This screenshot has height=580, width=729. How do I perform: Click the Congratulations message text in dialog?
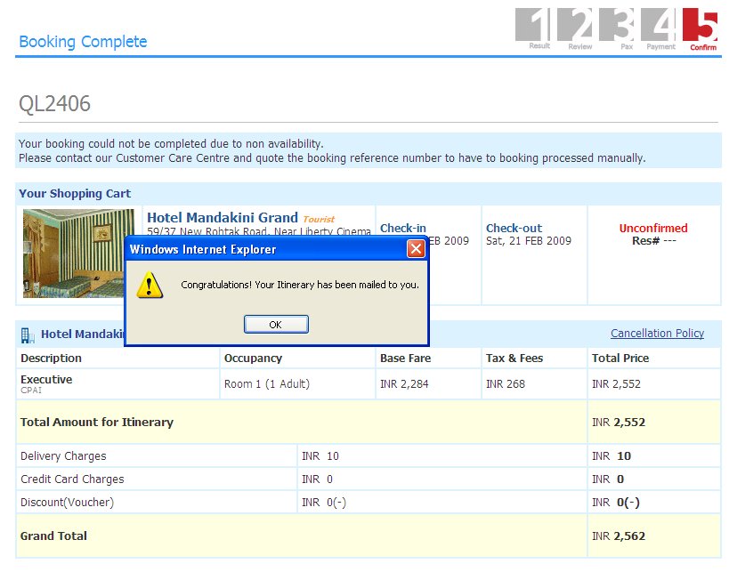299,286
